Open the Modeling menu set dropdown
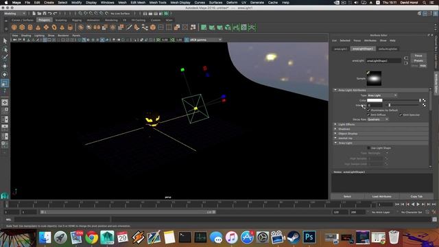The image size is (439, 247). point(14,14)
